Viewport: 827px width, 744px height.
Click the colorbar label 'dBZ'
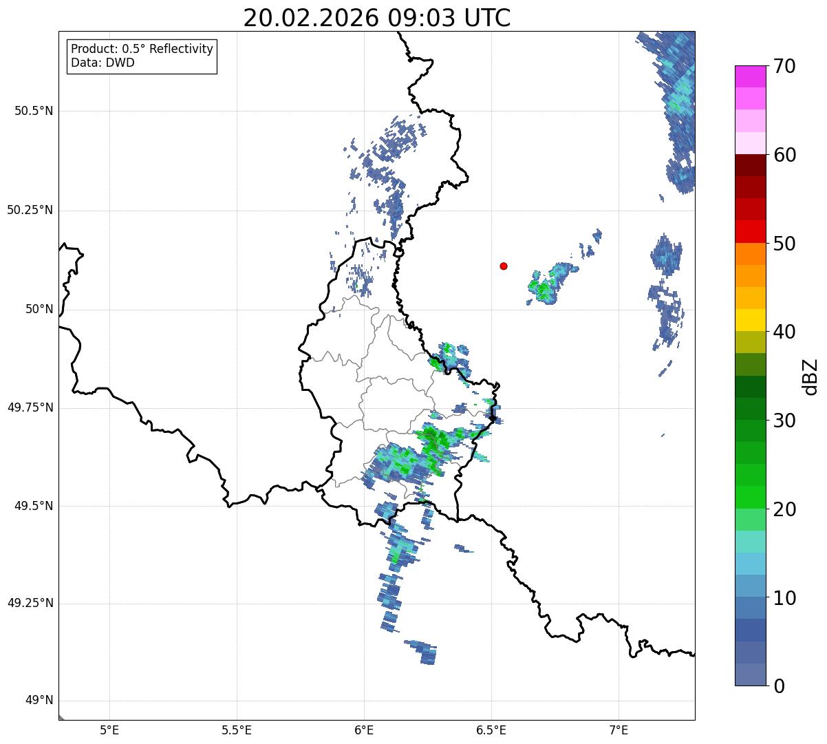click(810, 376)
